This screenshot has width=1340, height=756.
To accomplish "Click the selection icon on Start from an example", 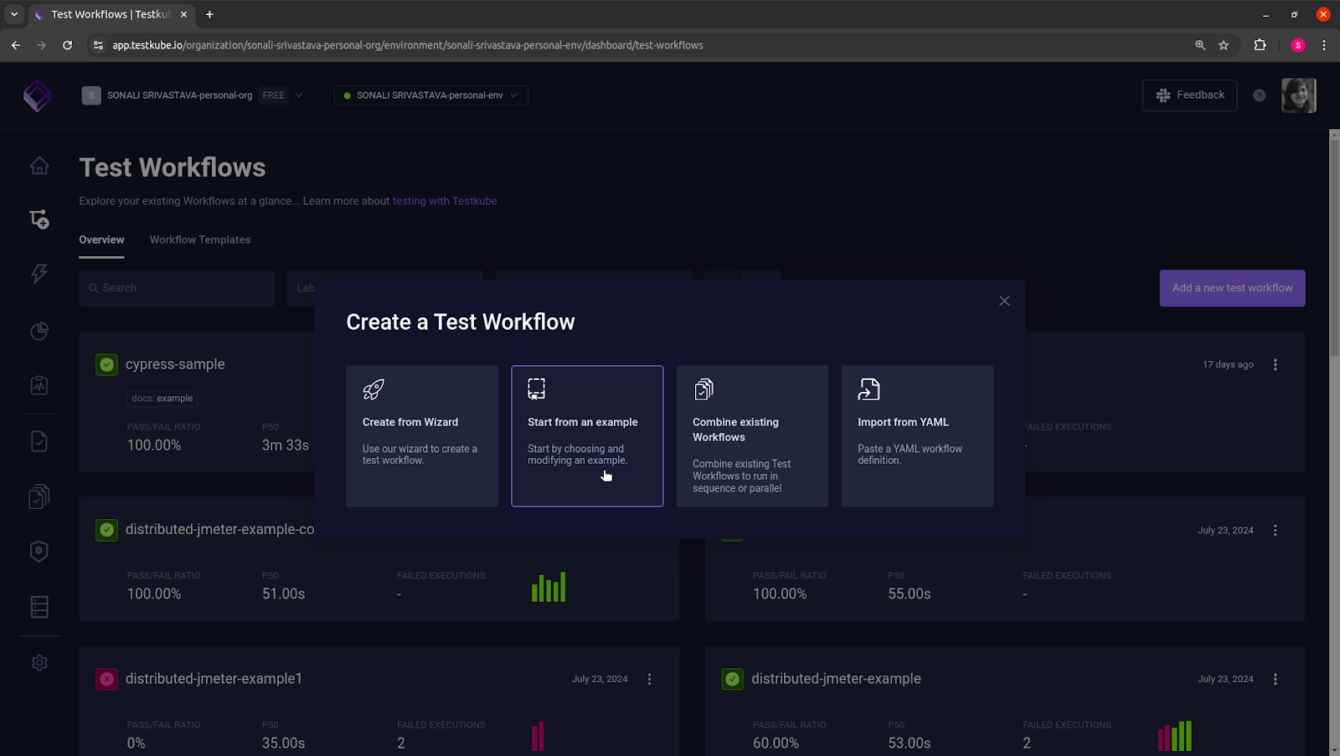I will 537,389.
